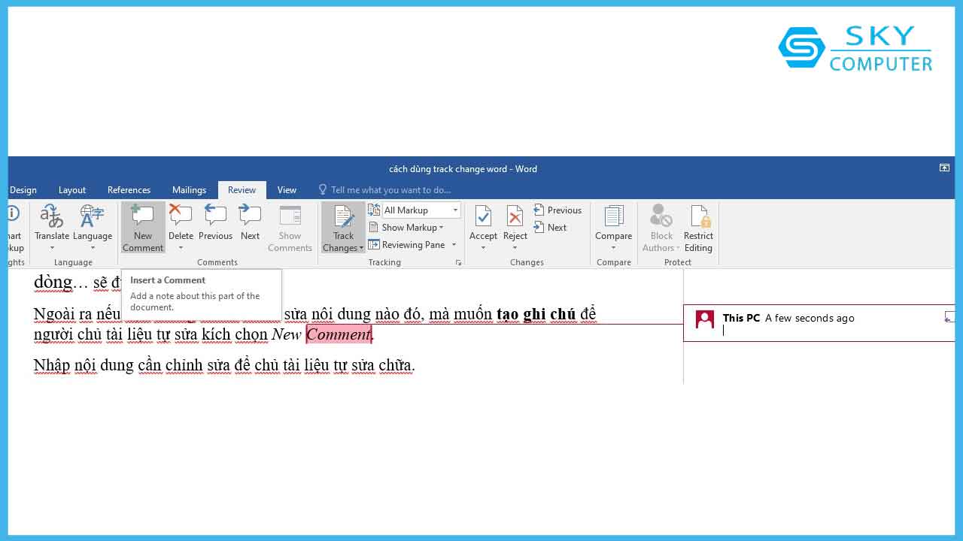This screenshot has width=963, height=541.
Task: Click Previous in the Changes group
Action: (557, 210)
